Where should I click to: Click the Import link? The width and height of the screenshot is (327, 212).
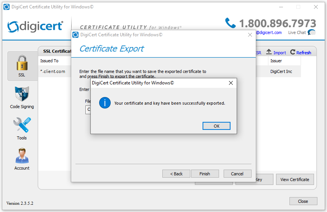tap(280, 53)
